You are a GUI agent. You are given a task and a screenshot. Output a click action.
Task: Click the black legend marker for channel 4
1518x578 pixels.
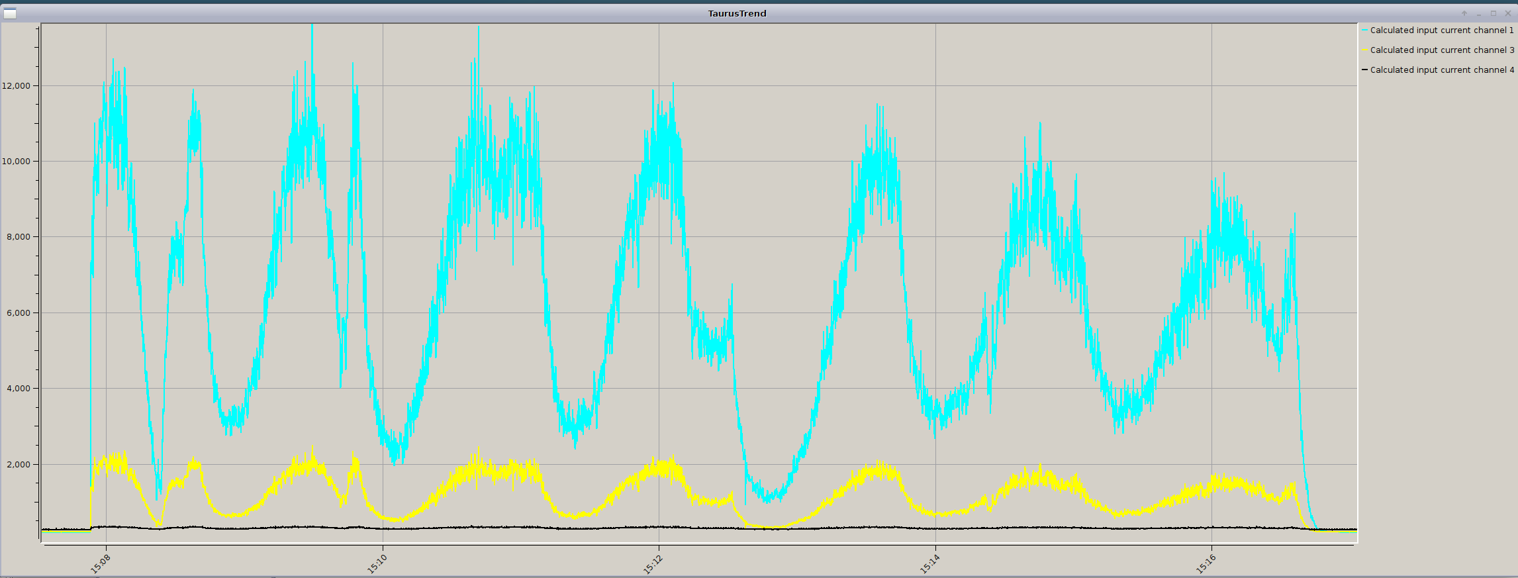pos(1364,70)
